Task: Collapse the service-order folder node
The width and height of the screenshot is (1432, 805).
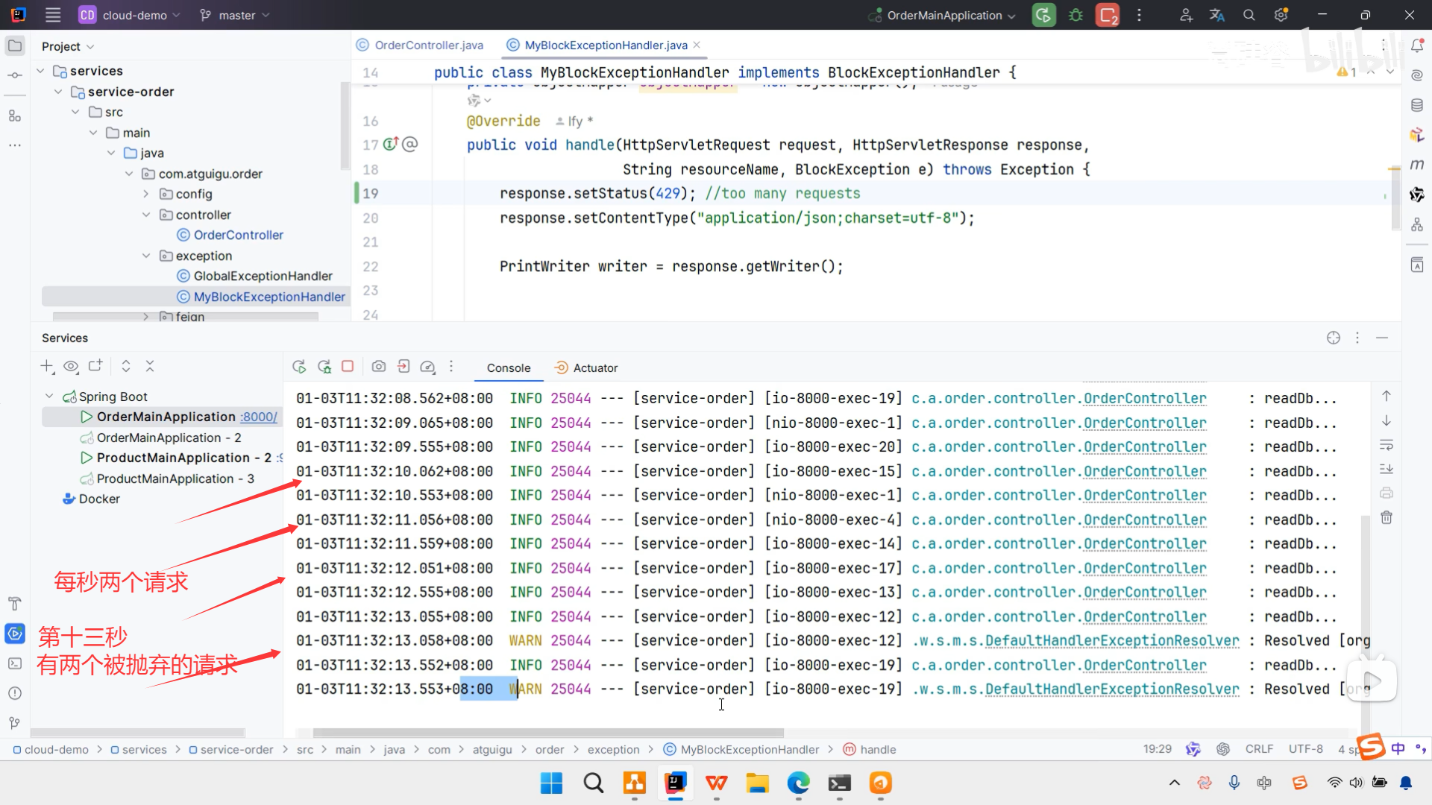Action: 58,92
